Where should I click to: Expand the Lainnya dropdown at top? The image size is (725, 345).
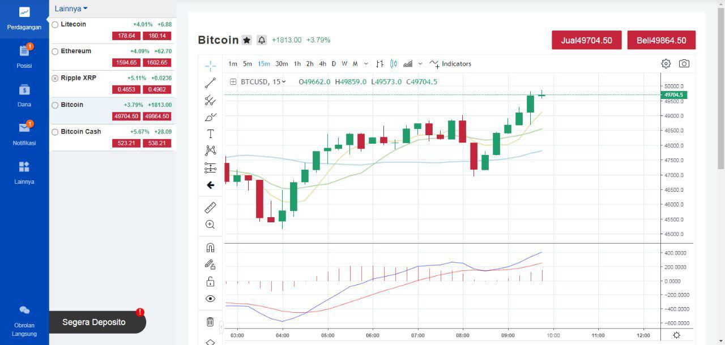point(71,8)
